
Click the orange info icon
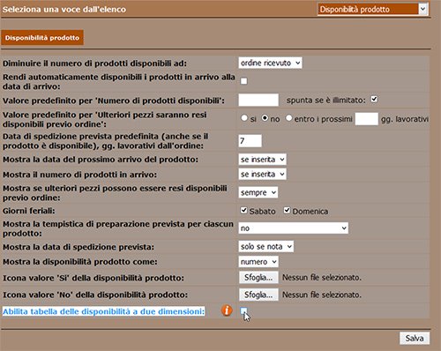(x=227, y=310)
